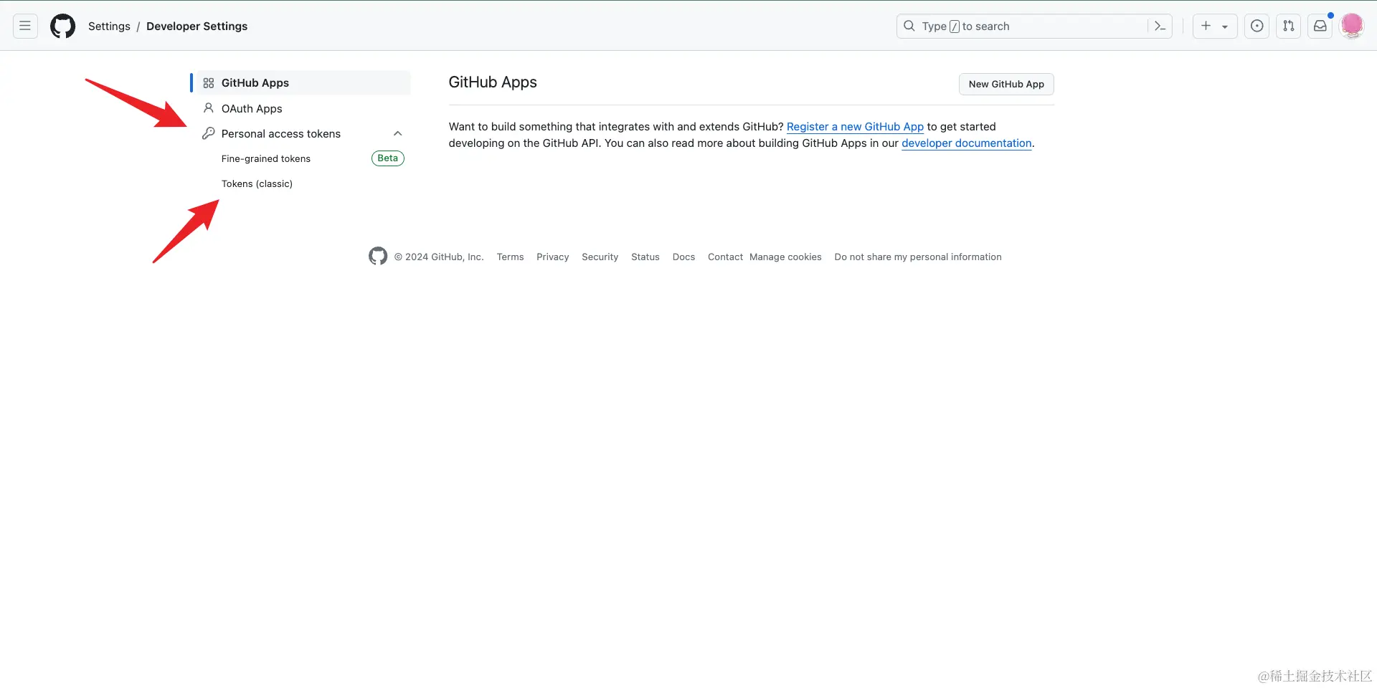Open the developer documentation link
This screenshot has height=688, width=1377.
tap(966, 143)
